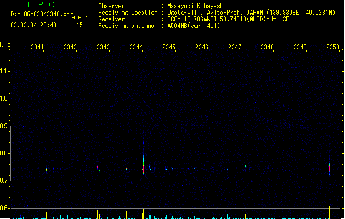
Task: Click the 2341 time axis marker
Action: click(x=37, y=47)
